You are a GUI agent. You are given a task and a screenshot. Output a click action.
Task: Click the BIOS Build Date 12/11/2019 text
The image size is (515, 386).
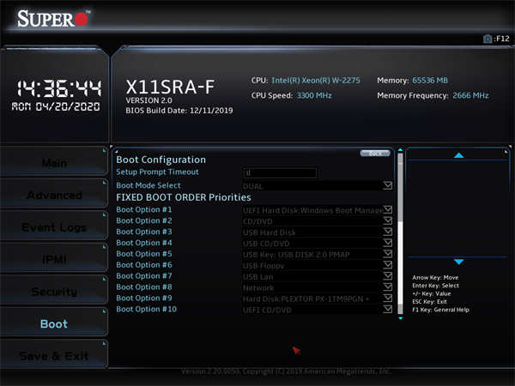pos(179,111)
